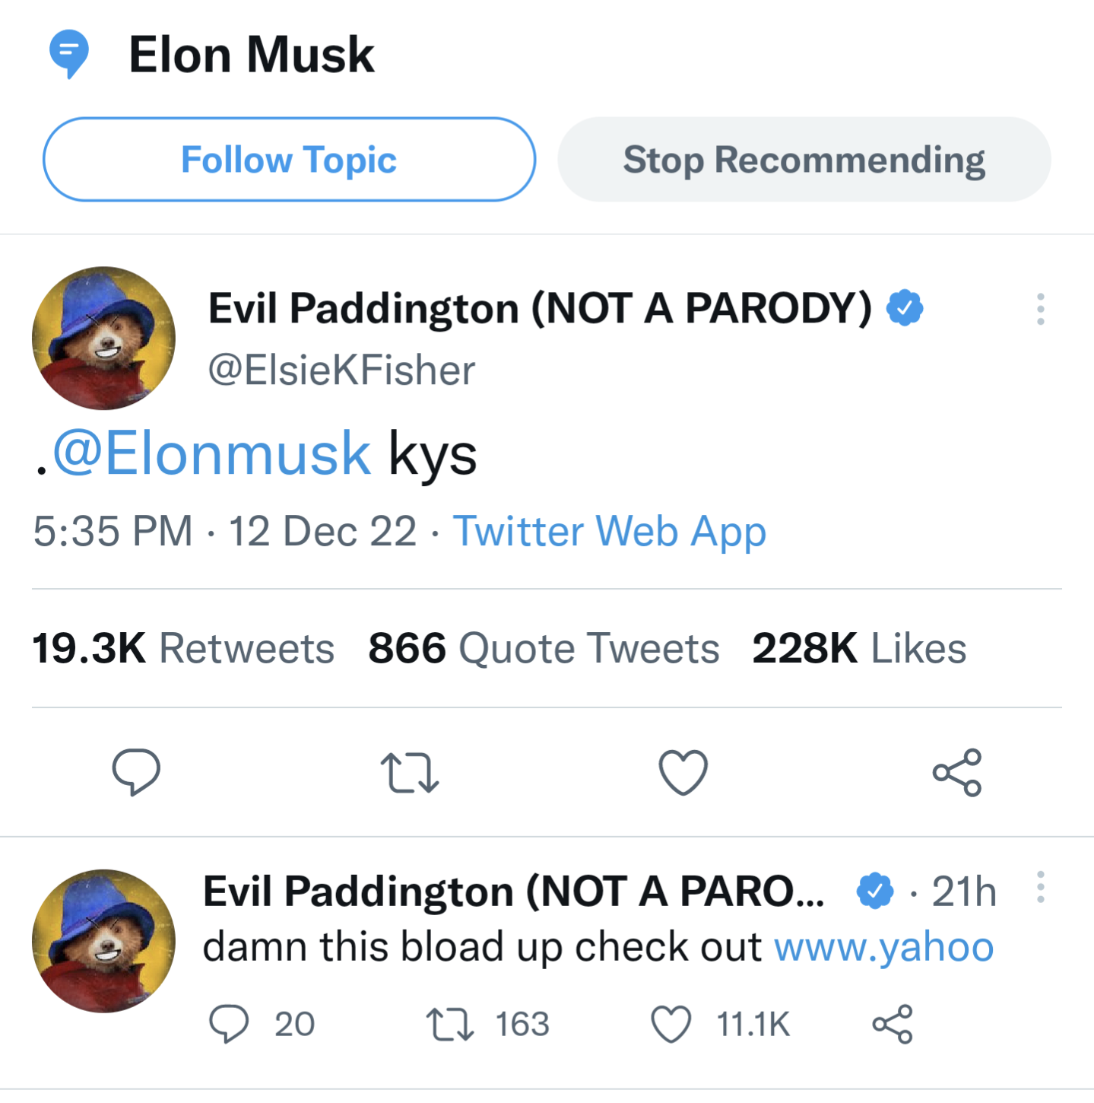The height and width of the screenshot is (1103, 1094).
Task: Open the @Elonmusk mention link
Action: [x=211, y=454]
